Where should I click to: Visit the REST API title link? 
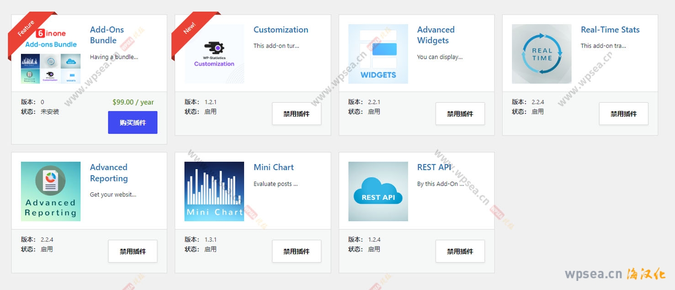[434, 167]
